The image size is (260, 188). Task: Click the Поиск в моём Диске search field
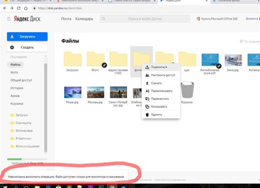[x=145, y=19]
